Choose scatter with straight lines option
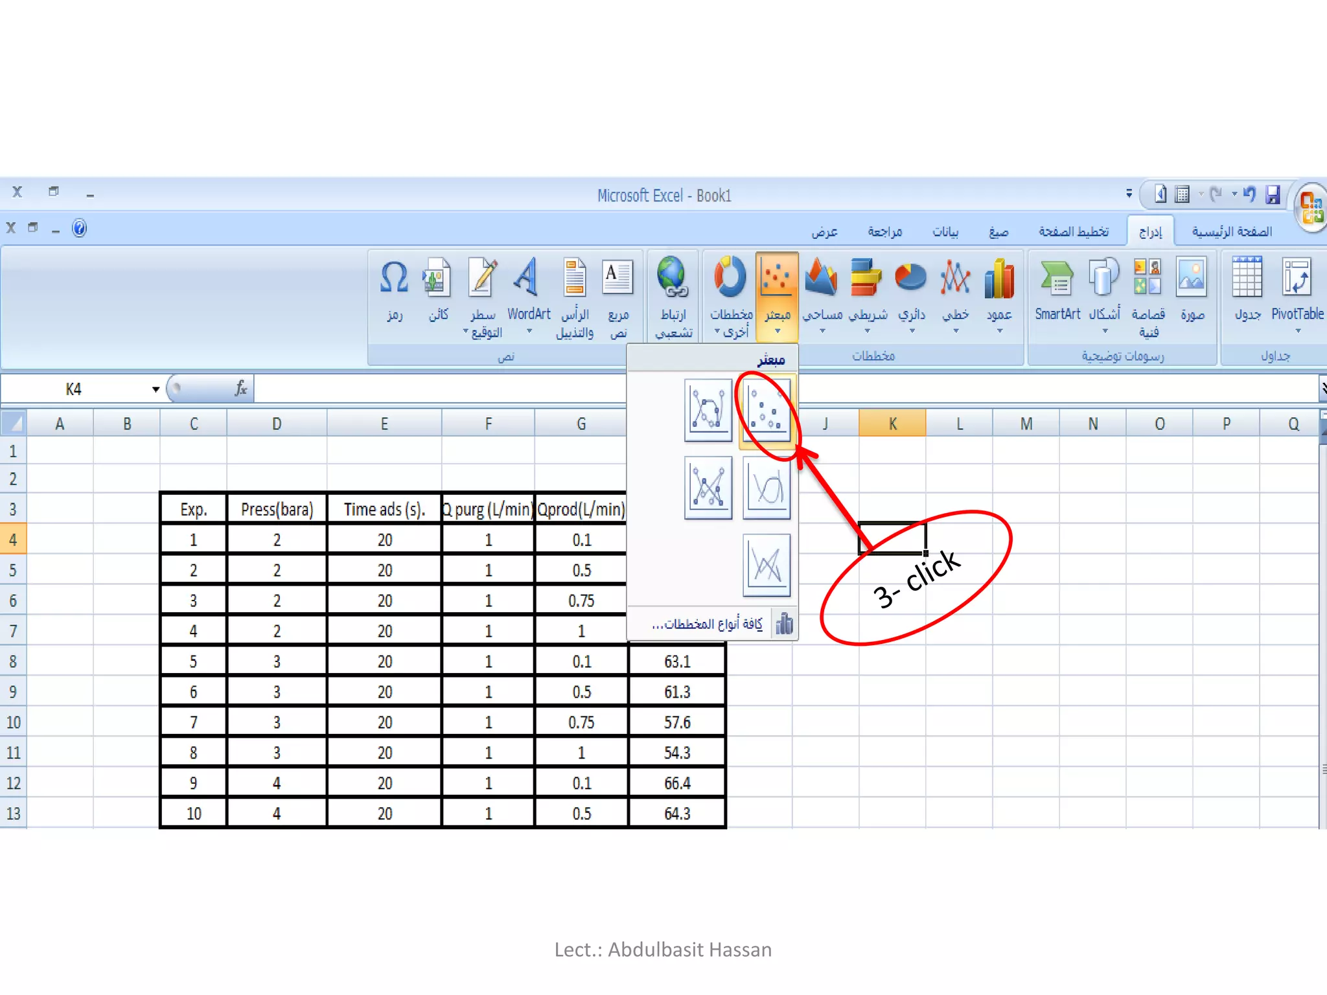The image size is (1327, 995). pyautogui.click(x=767, y=565)
